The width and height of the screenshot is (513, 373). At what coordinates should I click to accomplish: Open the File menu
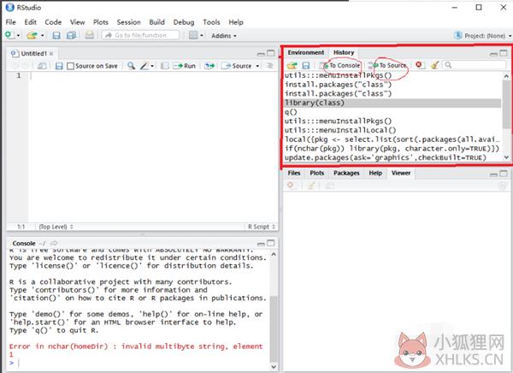(11, 22)
